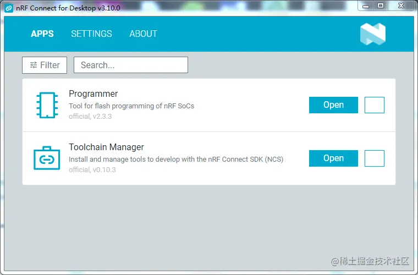Minimize the nRF Connect window
Viewport: 418px width, 275px height.
click(366, 6)
